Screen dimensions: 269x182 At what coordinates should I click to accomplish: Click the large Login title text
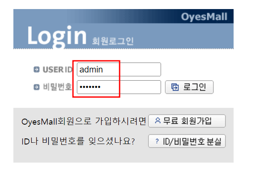click(x=57, y=36)
